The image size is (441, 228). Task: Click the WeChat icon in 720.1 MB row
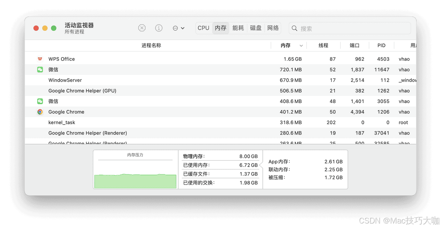(40, 70)
